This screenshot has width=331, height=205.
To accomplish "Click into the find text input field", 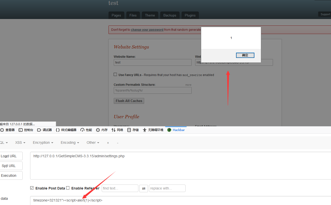I will [x=120, y=188].
